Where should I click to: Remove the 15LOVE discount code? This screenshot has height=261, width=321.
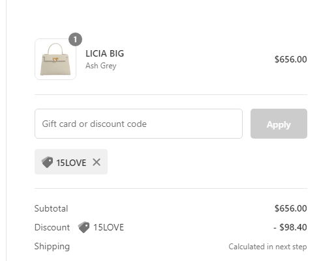(97, 162)
